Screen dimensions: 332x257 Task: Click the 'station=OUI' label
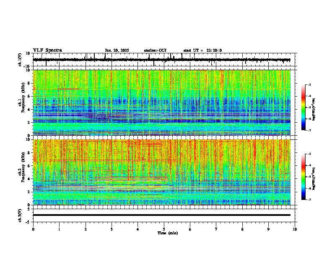click(155, 50)
